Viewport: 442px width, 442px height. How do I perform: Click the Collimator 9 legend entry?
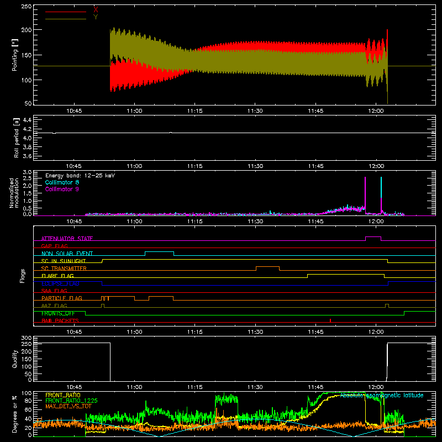(62, 189)
